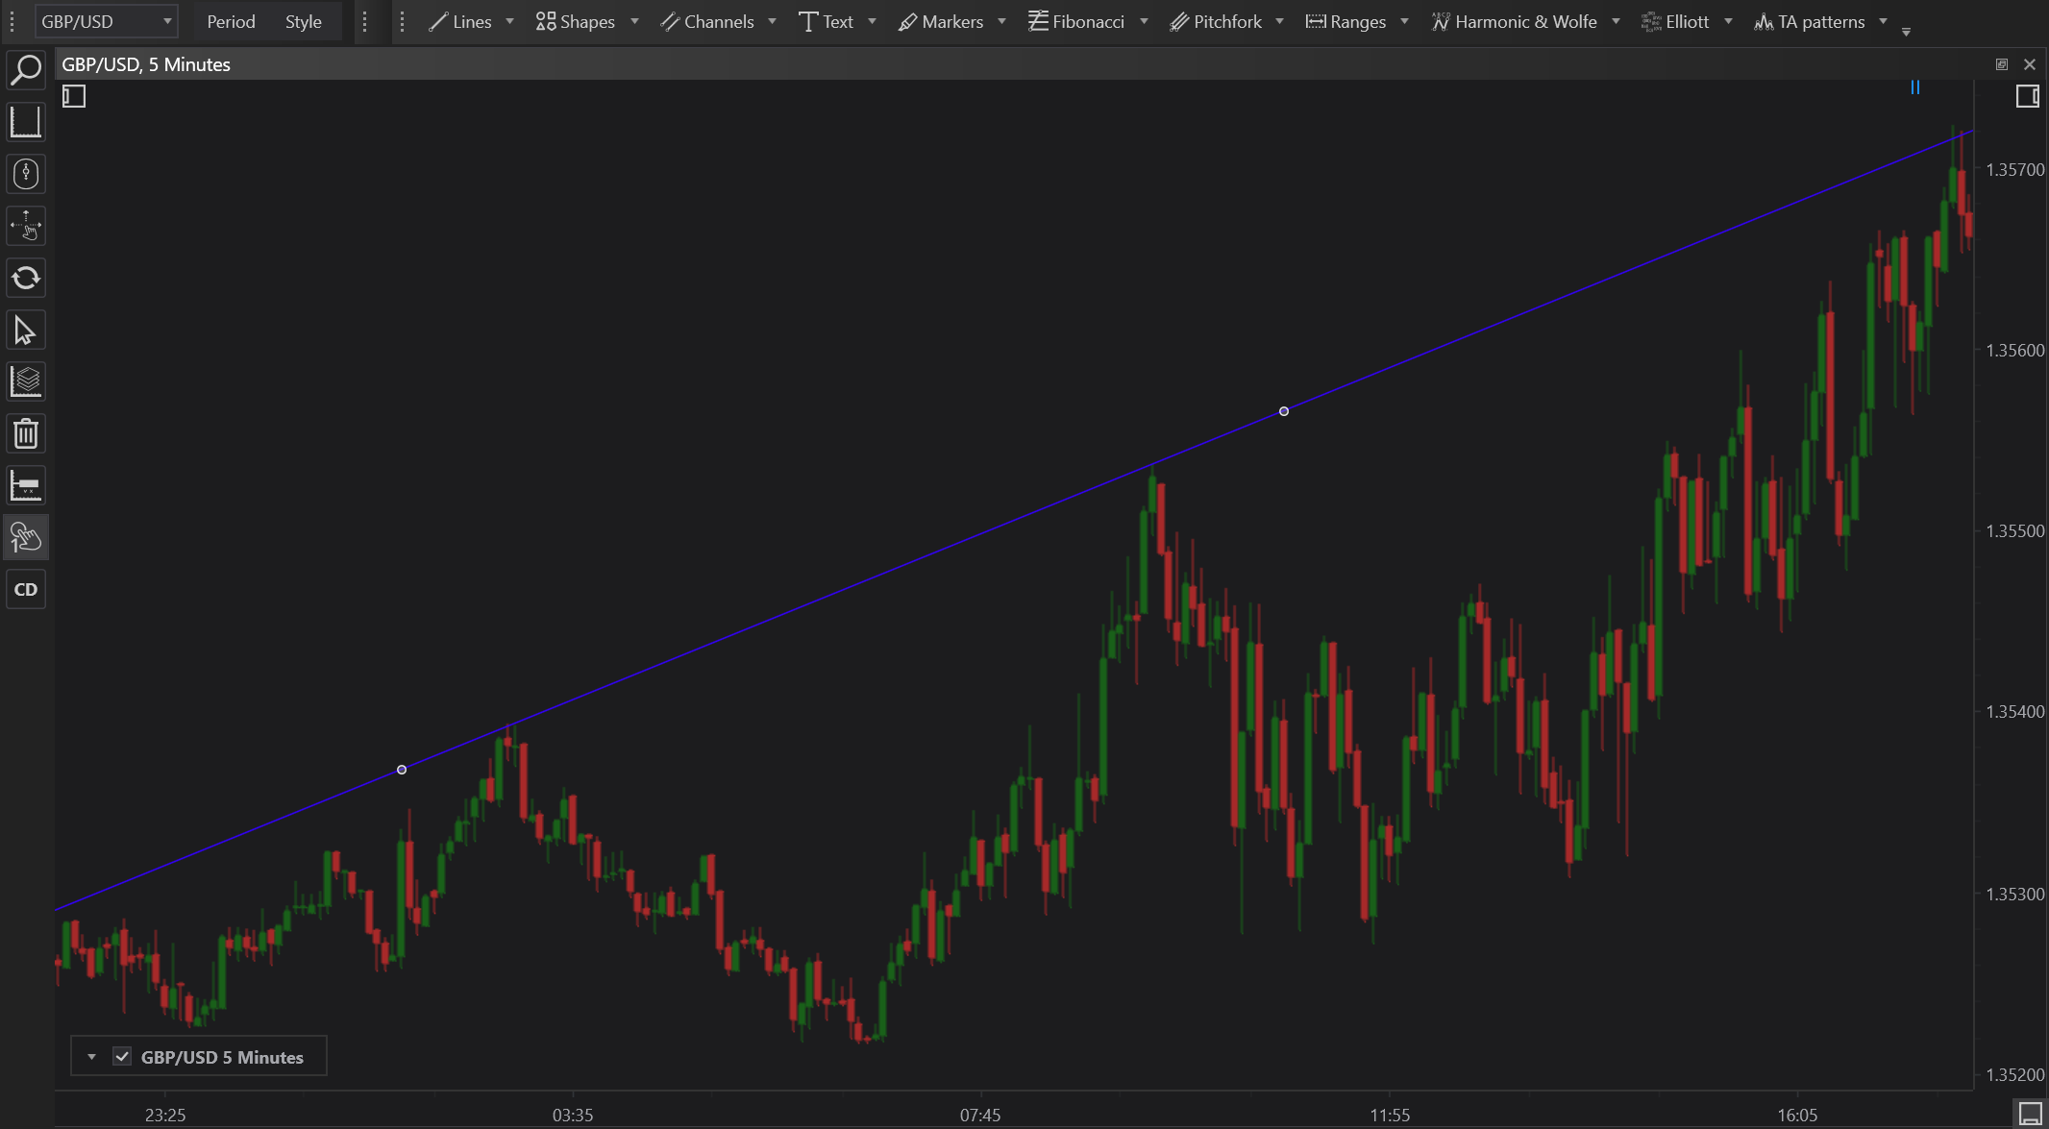The image size is (2049, 1129).
Task: Expand the Fibonacci tools dropdown arrow
Action: tap(1144, 21)
